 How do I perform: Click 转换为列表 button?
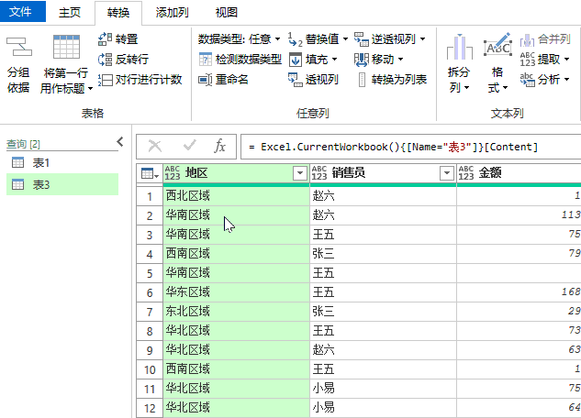coord(393,80)
